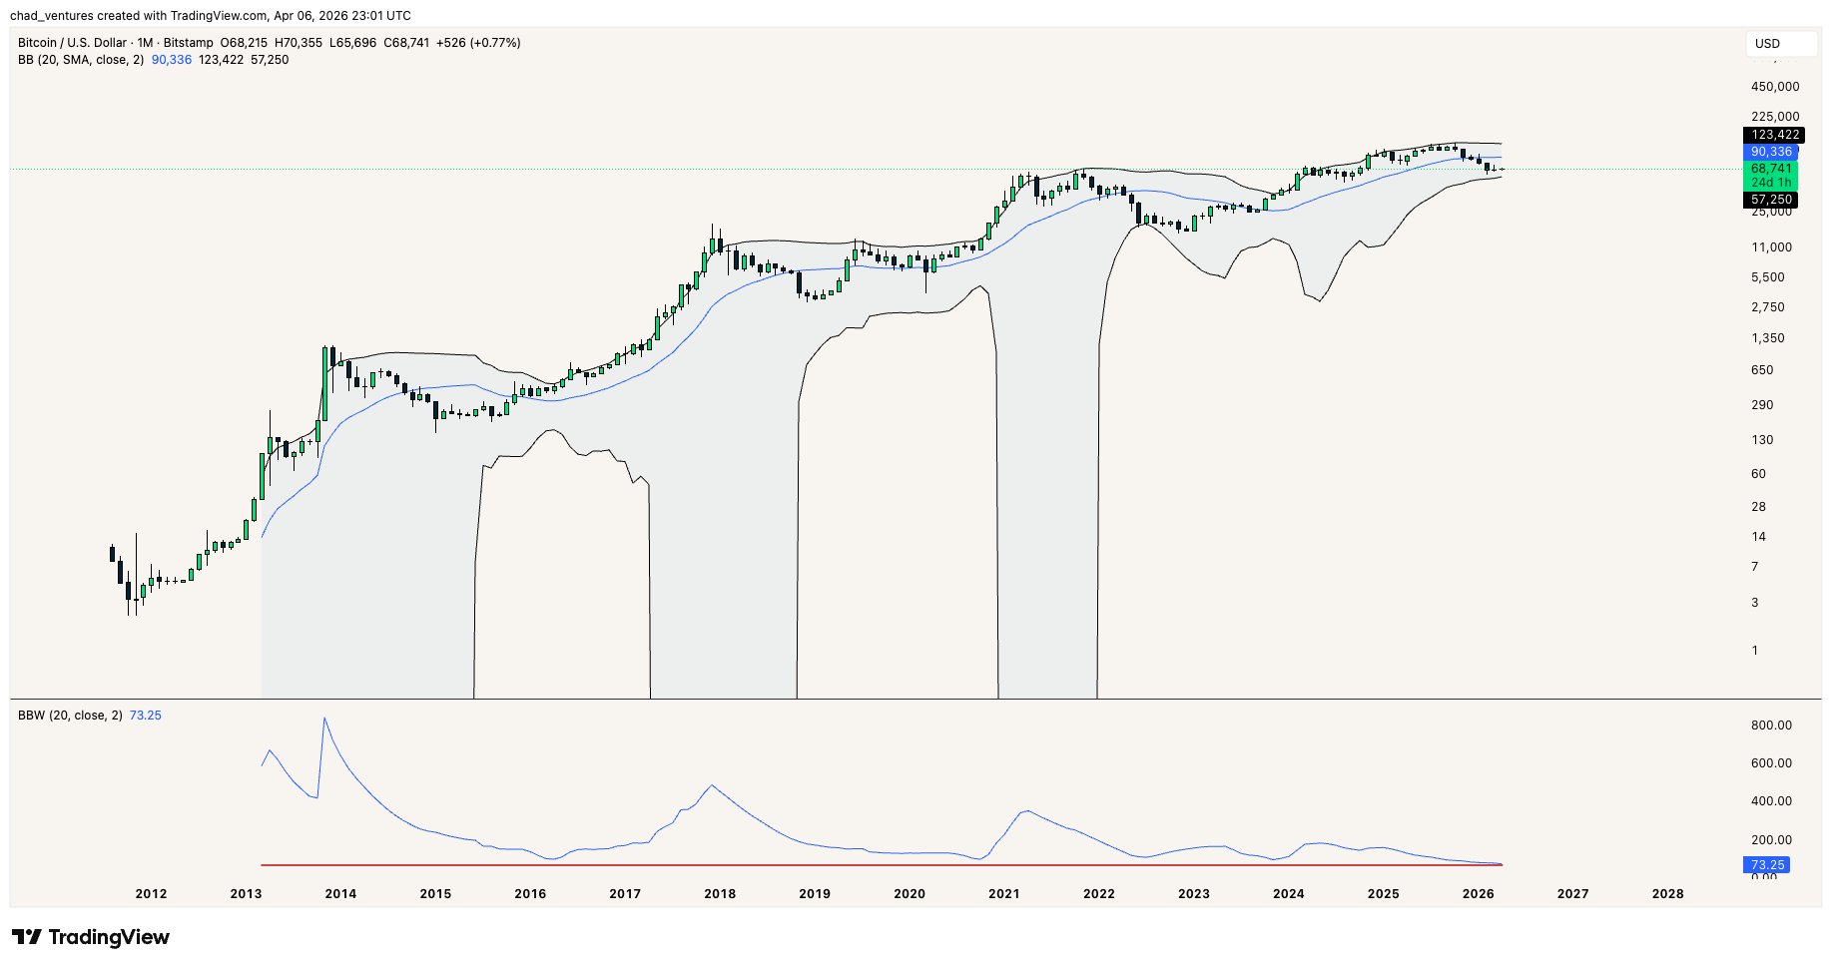This screenshot has height=967, width=1832.
Task: Click the 24d 1h bar countdown label
Action: click(x=1771, y=183)
